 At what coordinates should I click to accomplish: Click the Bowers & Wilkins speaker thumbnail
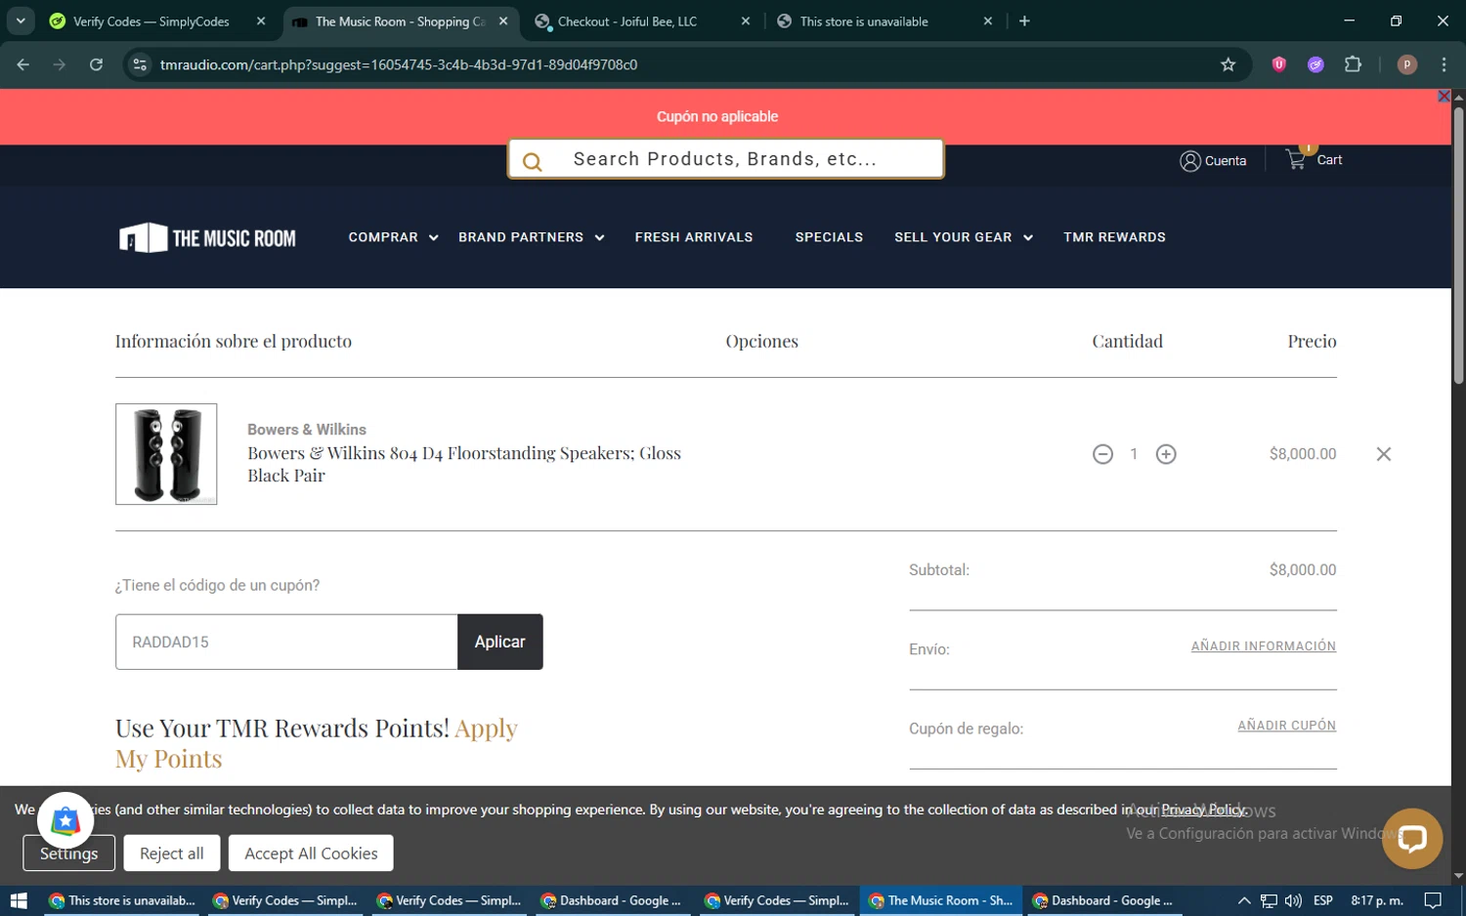point(166,454)
